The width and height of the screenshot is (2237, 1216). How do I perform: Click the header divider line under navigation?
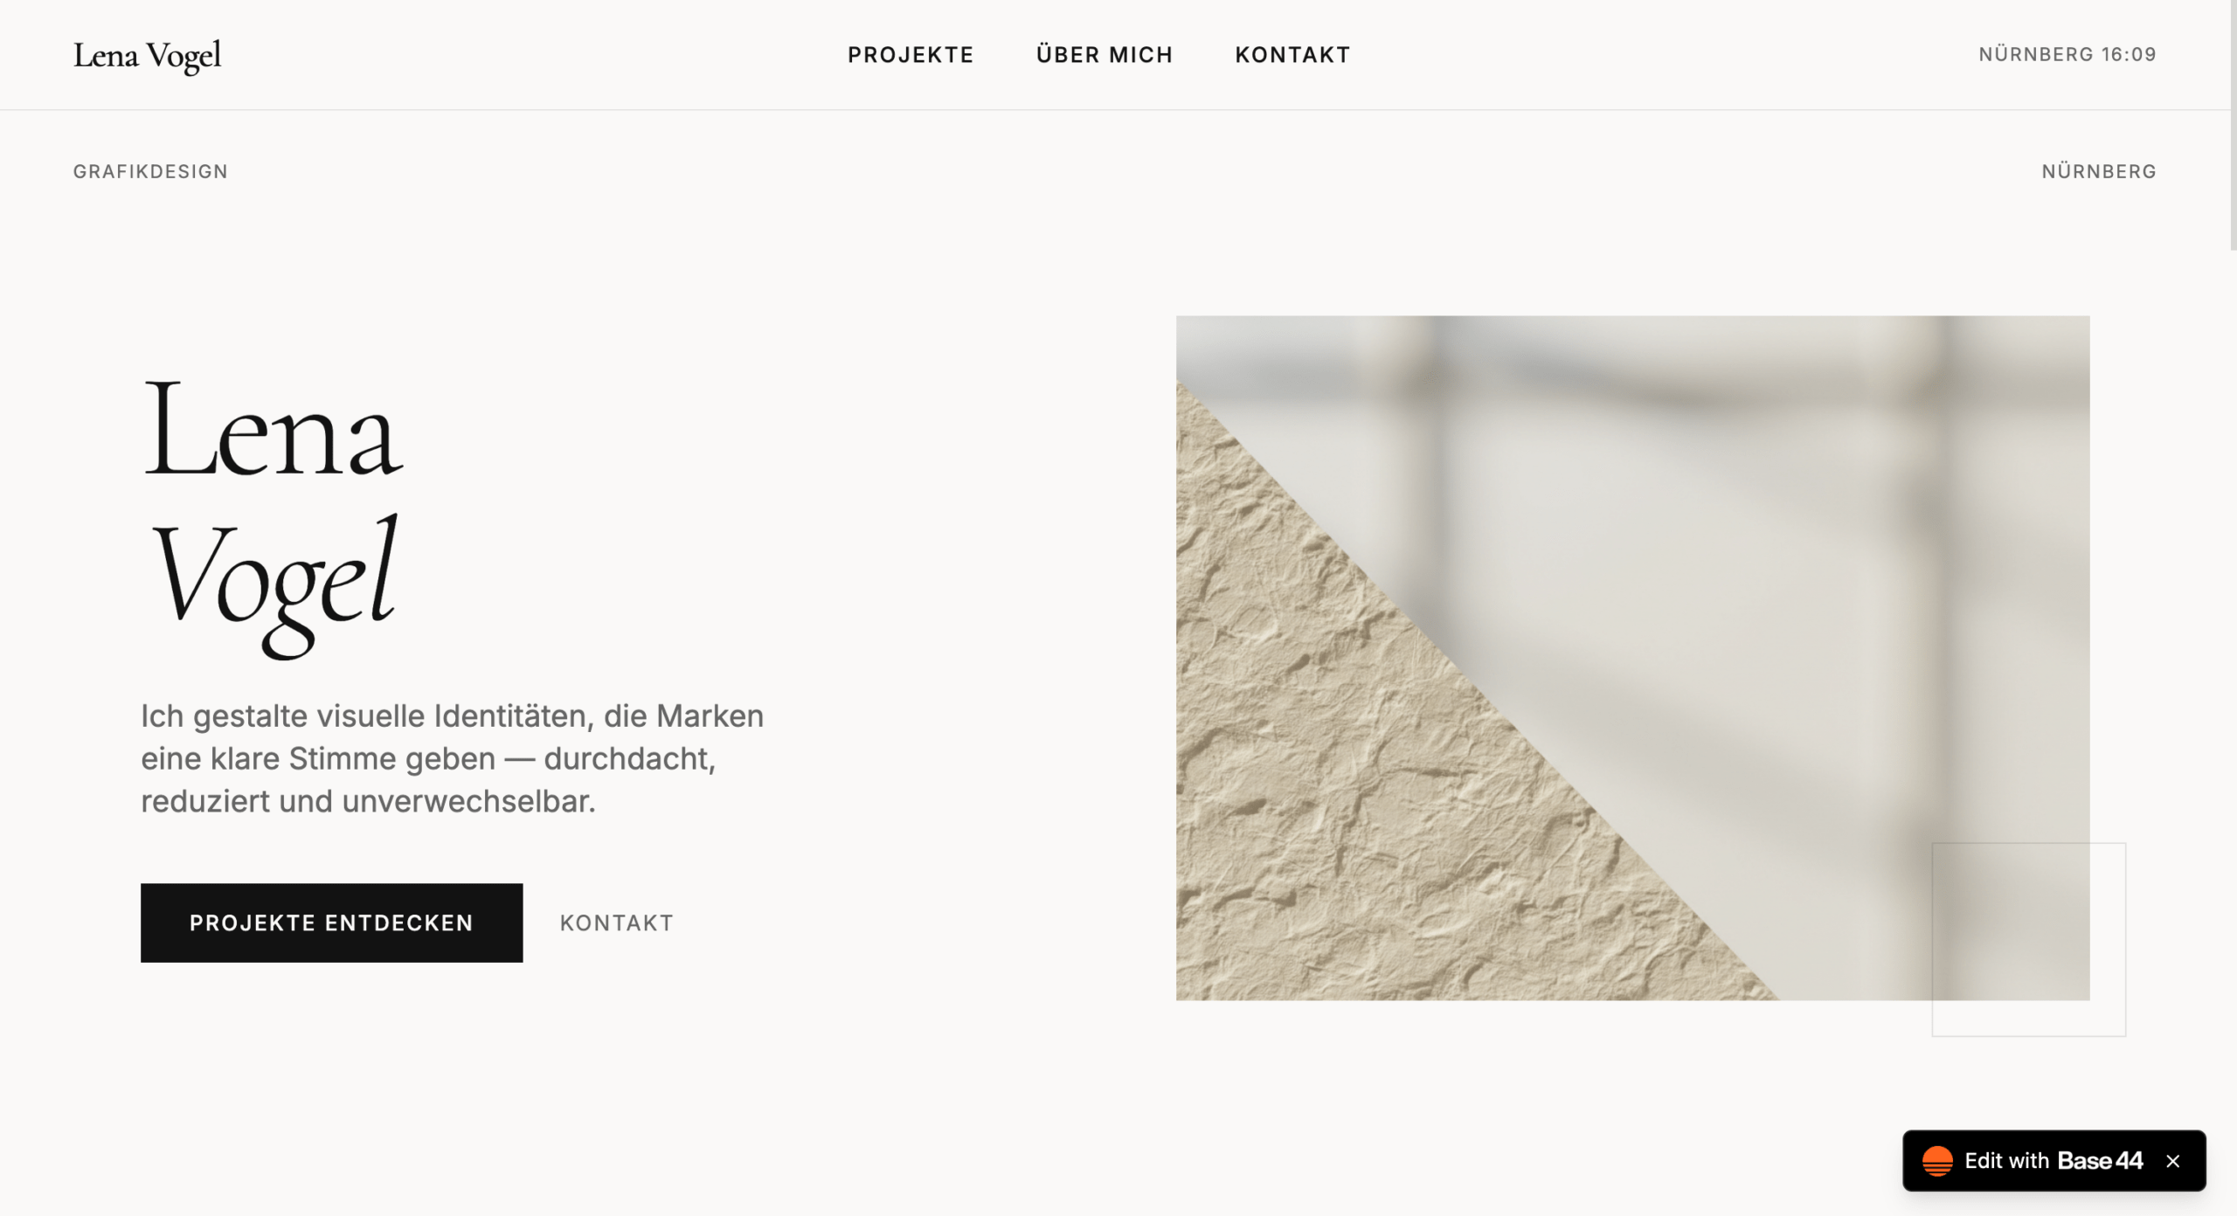click(x=1115, y=109)
